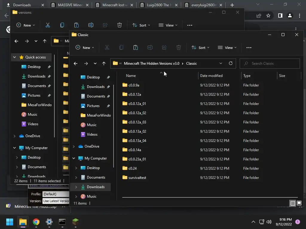Expand the address bar history dropdown in Classic
The width and height of the screenshot is (306, 229).
point(221,63)
